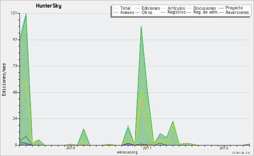Click the 73 y-axis value
The width and height of the screenshot is (254, 156).
pyautogui.click(x=15, y=66)
